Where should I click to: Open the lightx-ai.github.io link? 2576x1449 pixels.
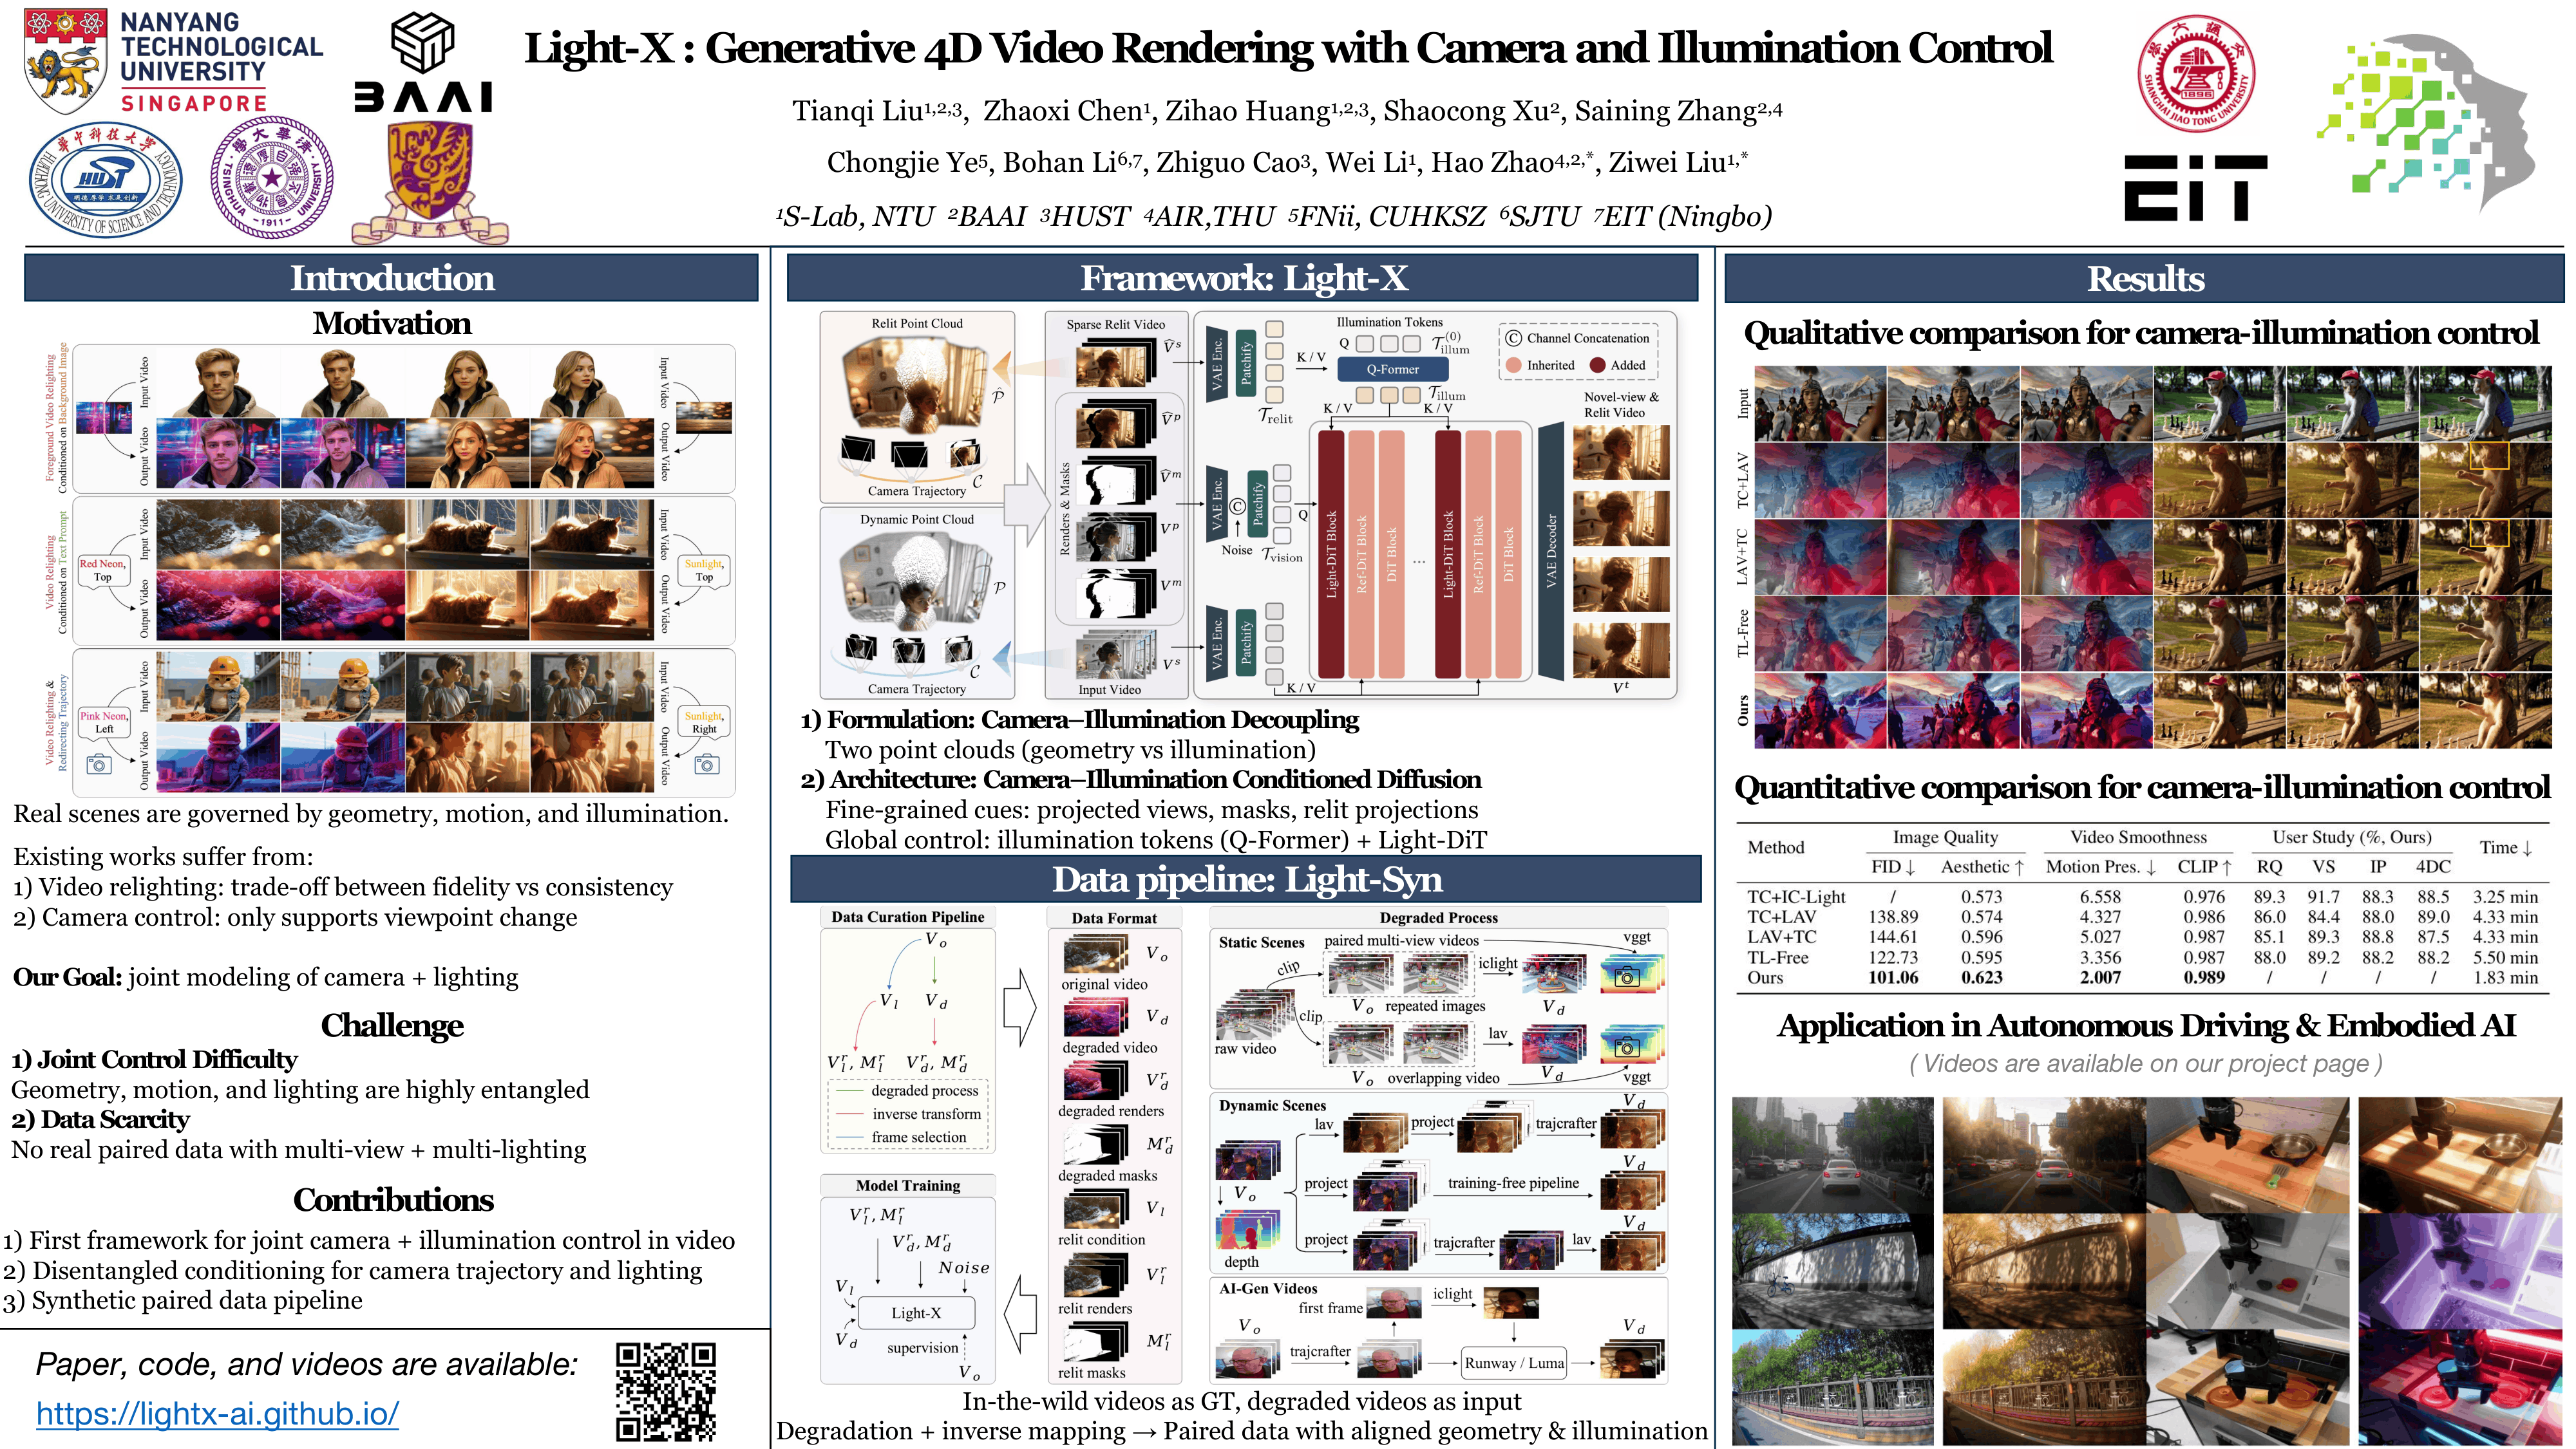[x=217, y=1413]
